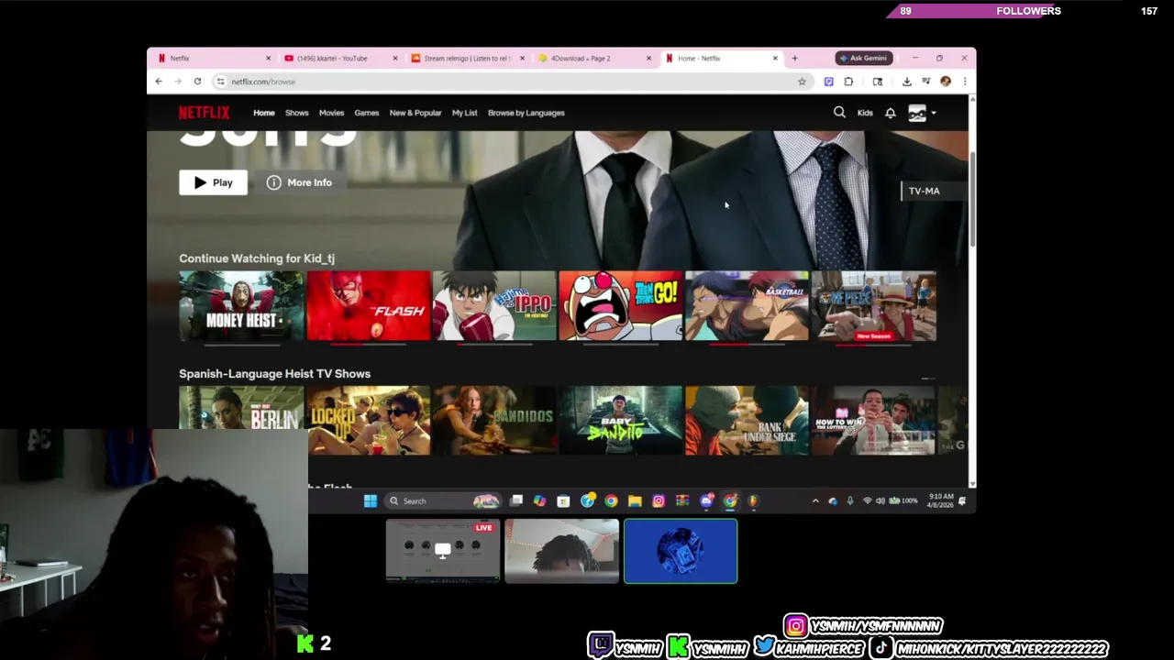Click Netflix page vertical scrollbar
The image size is (1174, 660).
[x=971, y=198]
